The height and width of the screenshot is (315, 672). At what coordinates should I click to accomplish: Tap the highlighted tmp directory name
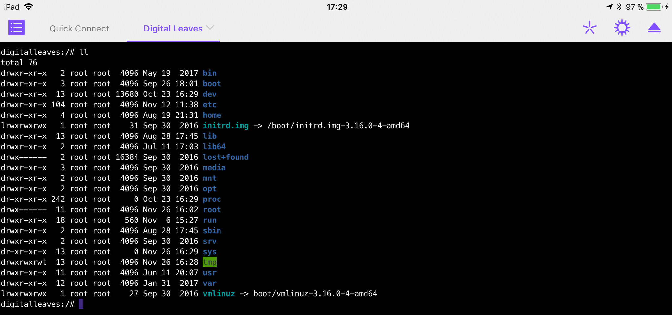pyautogui.click(x=210, y=262)
